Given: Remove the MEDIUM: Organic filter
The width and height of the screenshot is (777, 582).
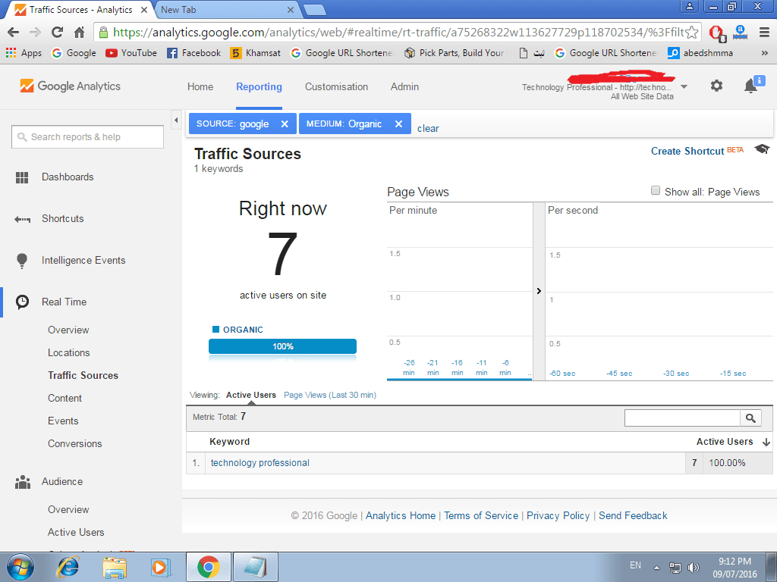Looking at the screenshot, I should 398,124.
